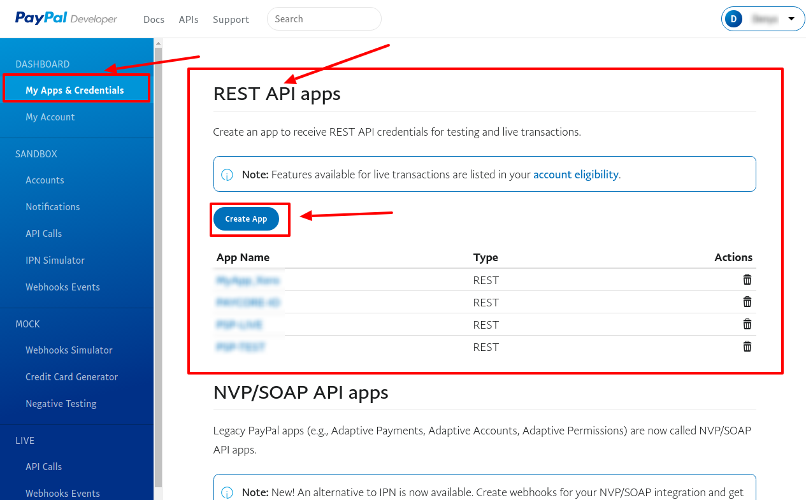
Task: Open Sandbox Accounts page
Action: click(x=45, y=180)
